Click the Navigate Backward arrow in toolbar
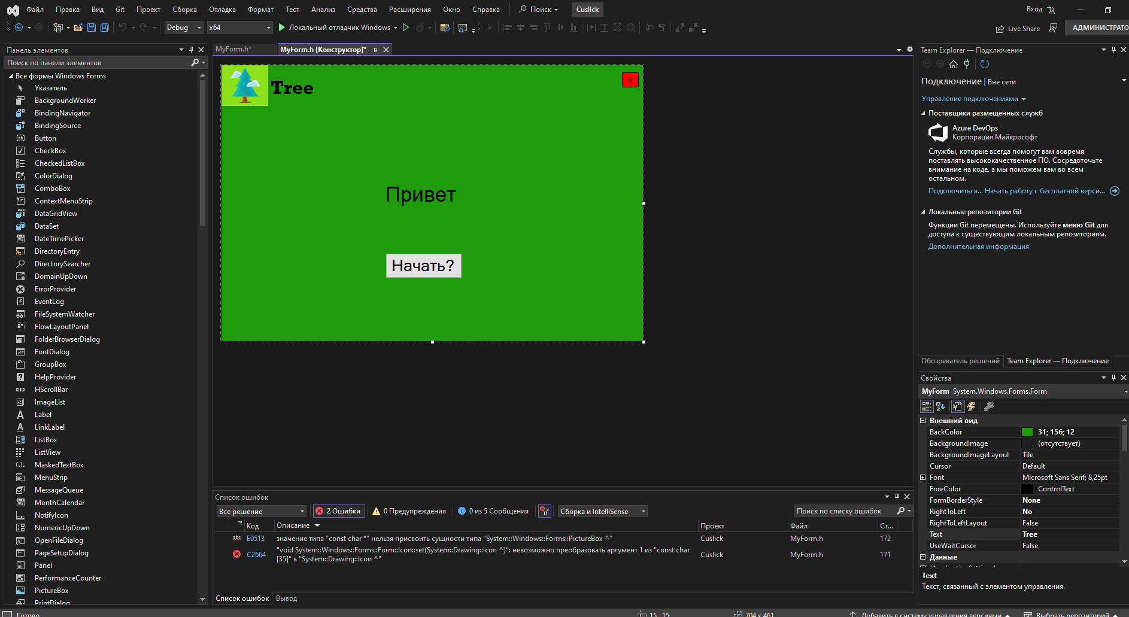Image resolution: width=1129 pixels, height=617 pixels. click(x=19, y=28)
